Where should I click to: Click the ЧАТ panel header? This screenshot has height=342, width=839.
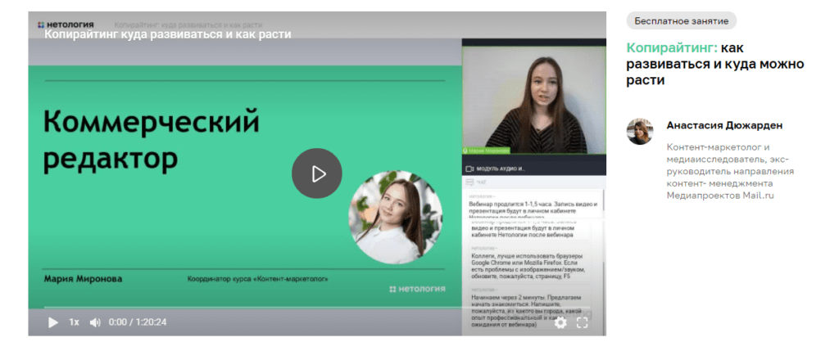[533, 182]
